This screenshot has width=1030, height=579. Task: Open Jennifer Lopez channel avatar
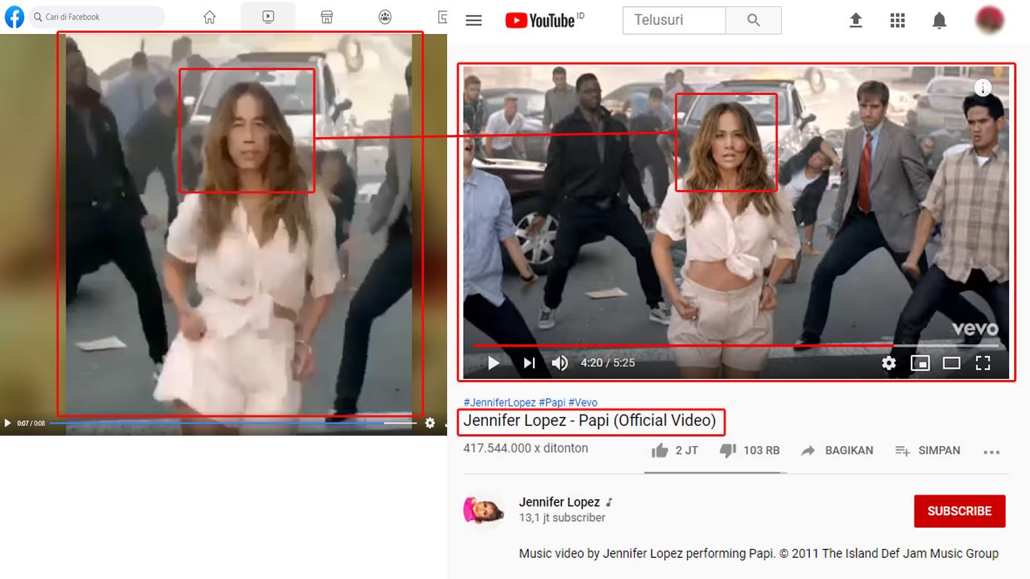tap(483, 510)
